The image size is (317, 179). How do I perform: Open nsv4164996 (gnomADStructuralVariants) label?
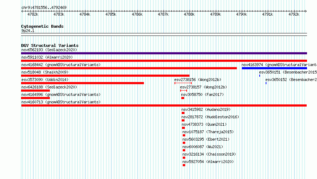pos(61,94)
